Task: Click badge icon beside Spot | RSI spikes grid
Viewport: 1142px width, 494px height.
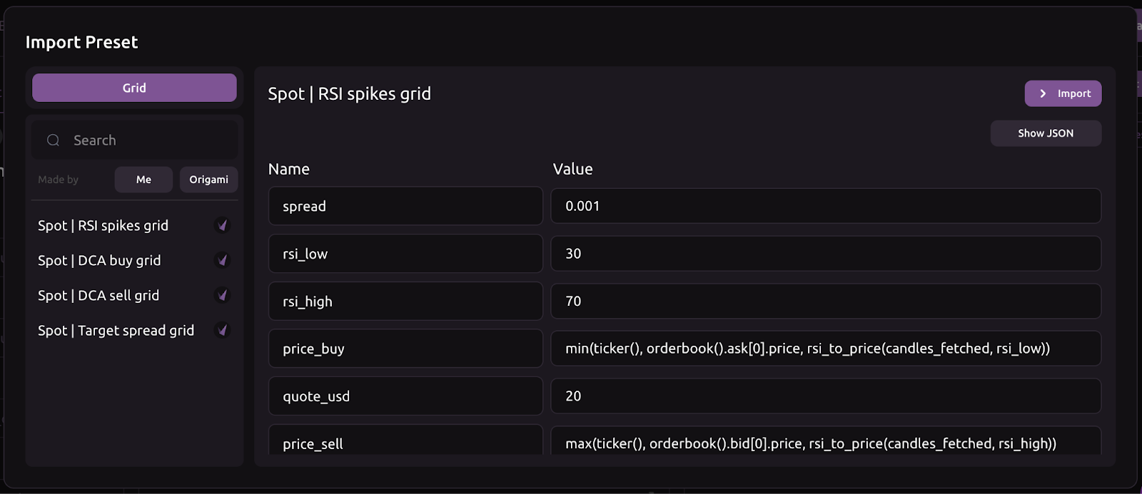Action: 223,225
